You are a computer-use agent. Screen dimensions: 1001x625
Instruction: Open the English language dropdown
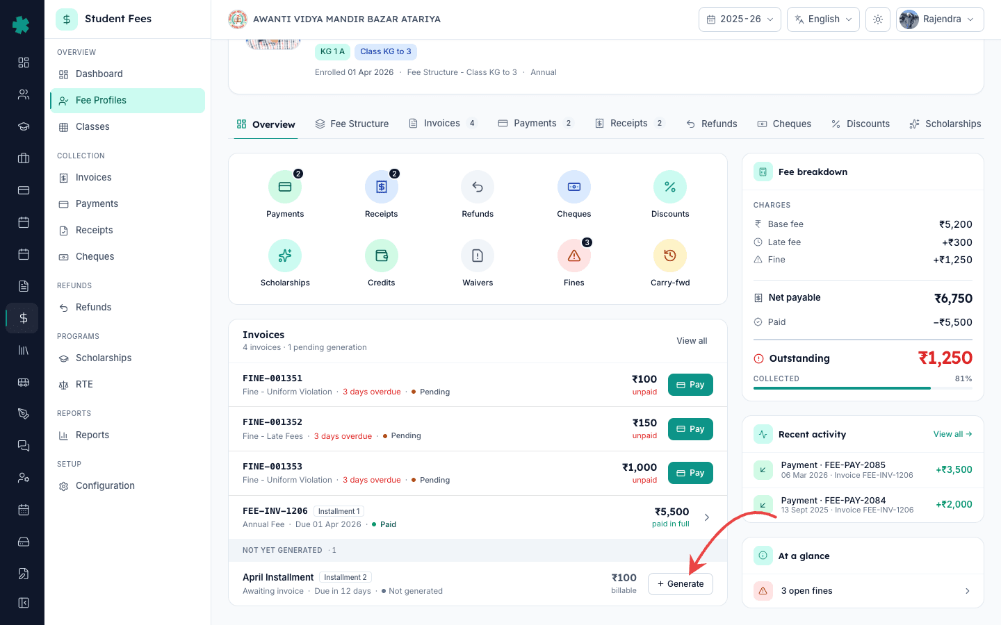click(x=823, y=19)
